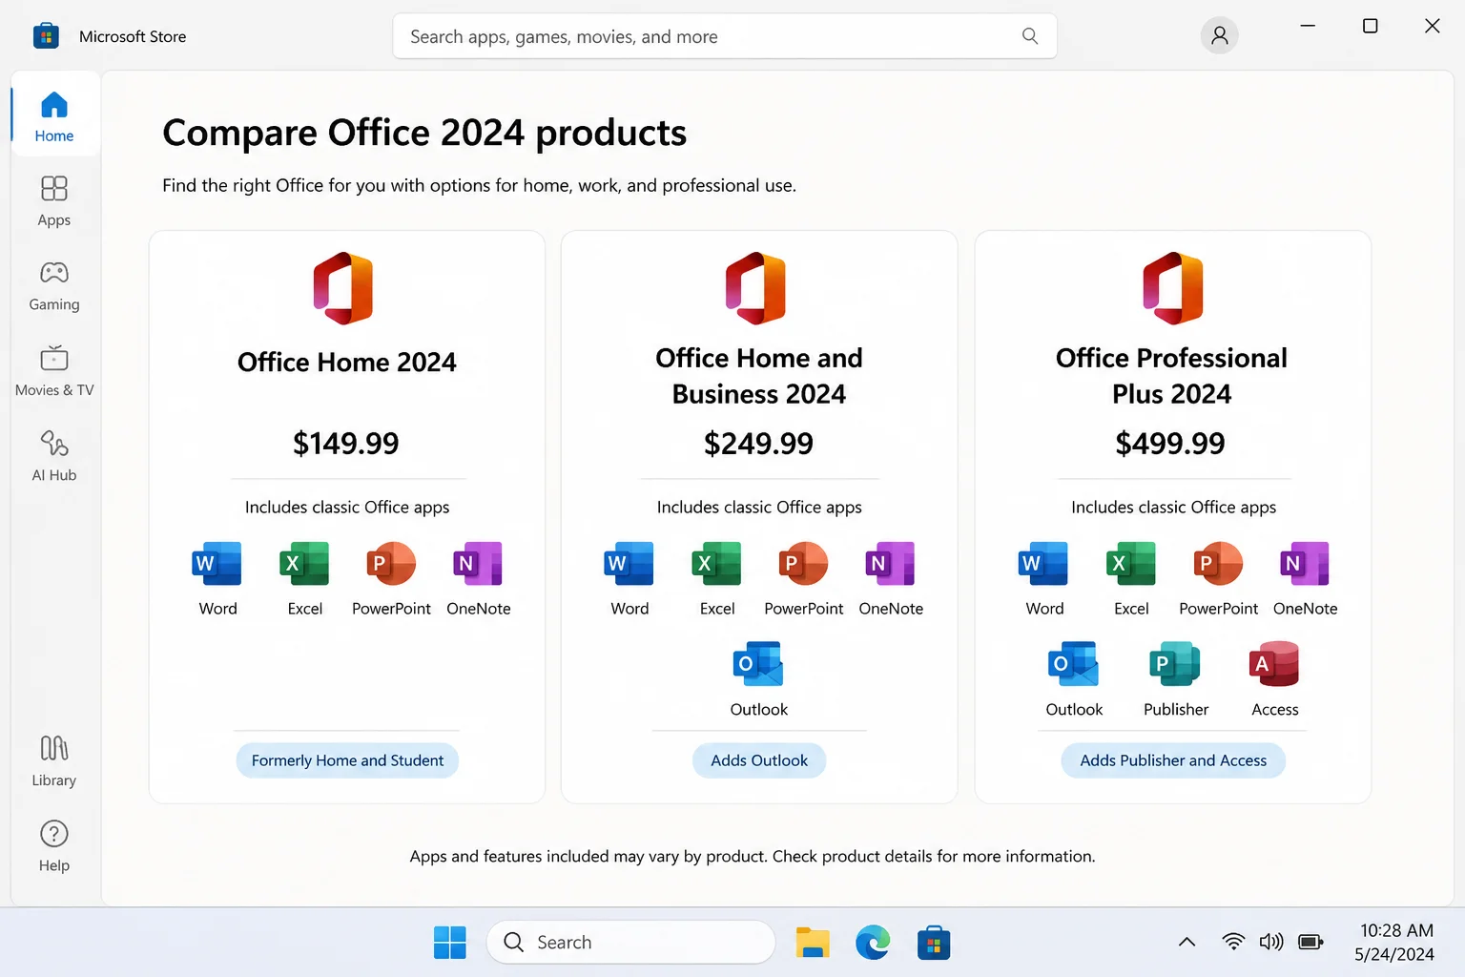The width and height of the screenshot is (1465, 977).
Task: Click the search box for apps and games
Action: click(x=724, y=36)
